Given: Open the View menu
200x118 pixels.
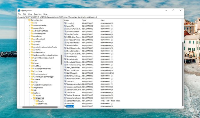Looking at the screenshot, I should (x=30, y=14).
